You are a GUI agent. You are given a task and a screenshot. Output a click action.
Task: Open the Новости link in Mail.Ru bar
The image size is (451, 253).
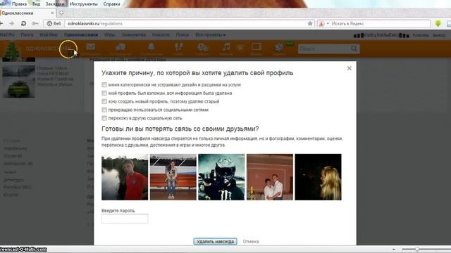pyautogui.click(x=161, y=34)
